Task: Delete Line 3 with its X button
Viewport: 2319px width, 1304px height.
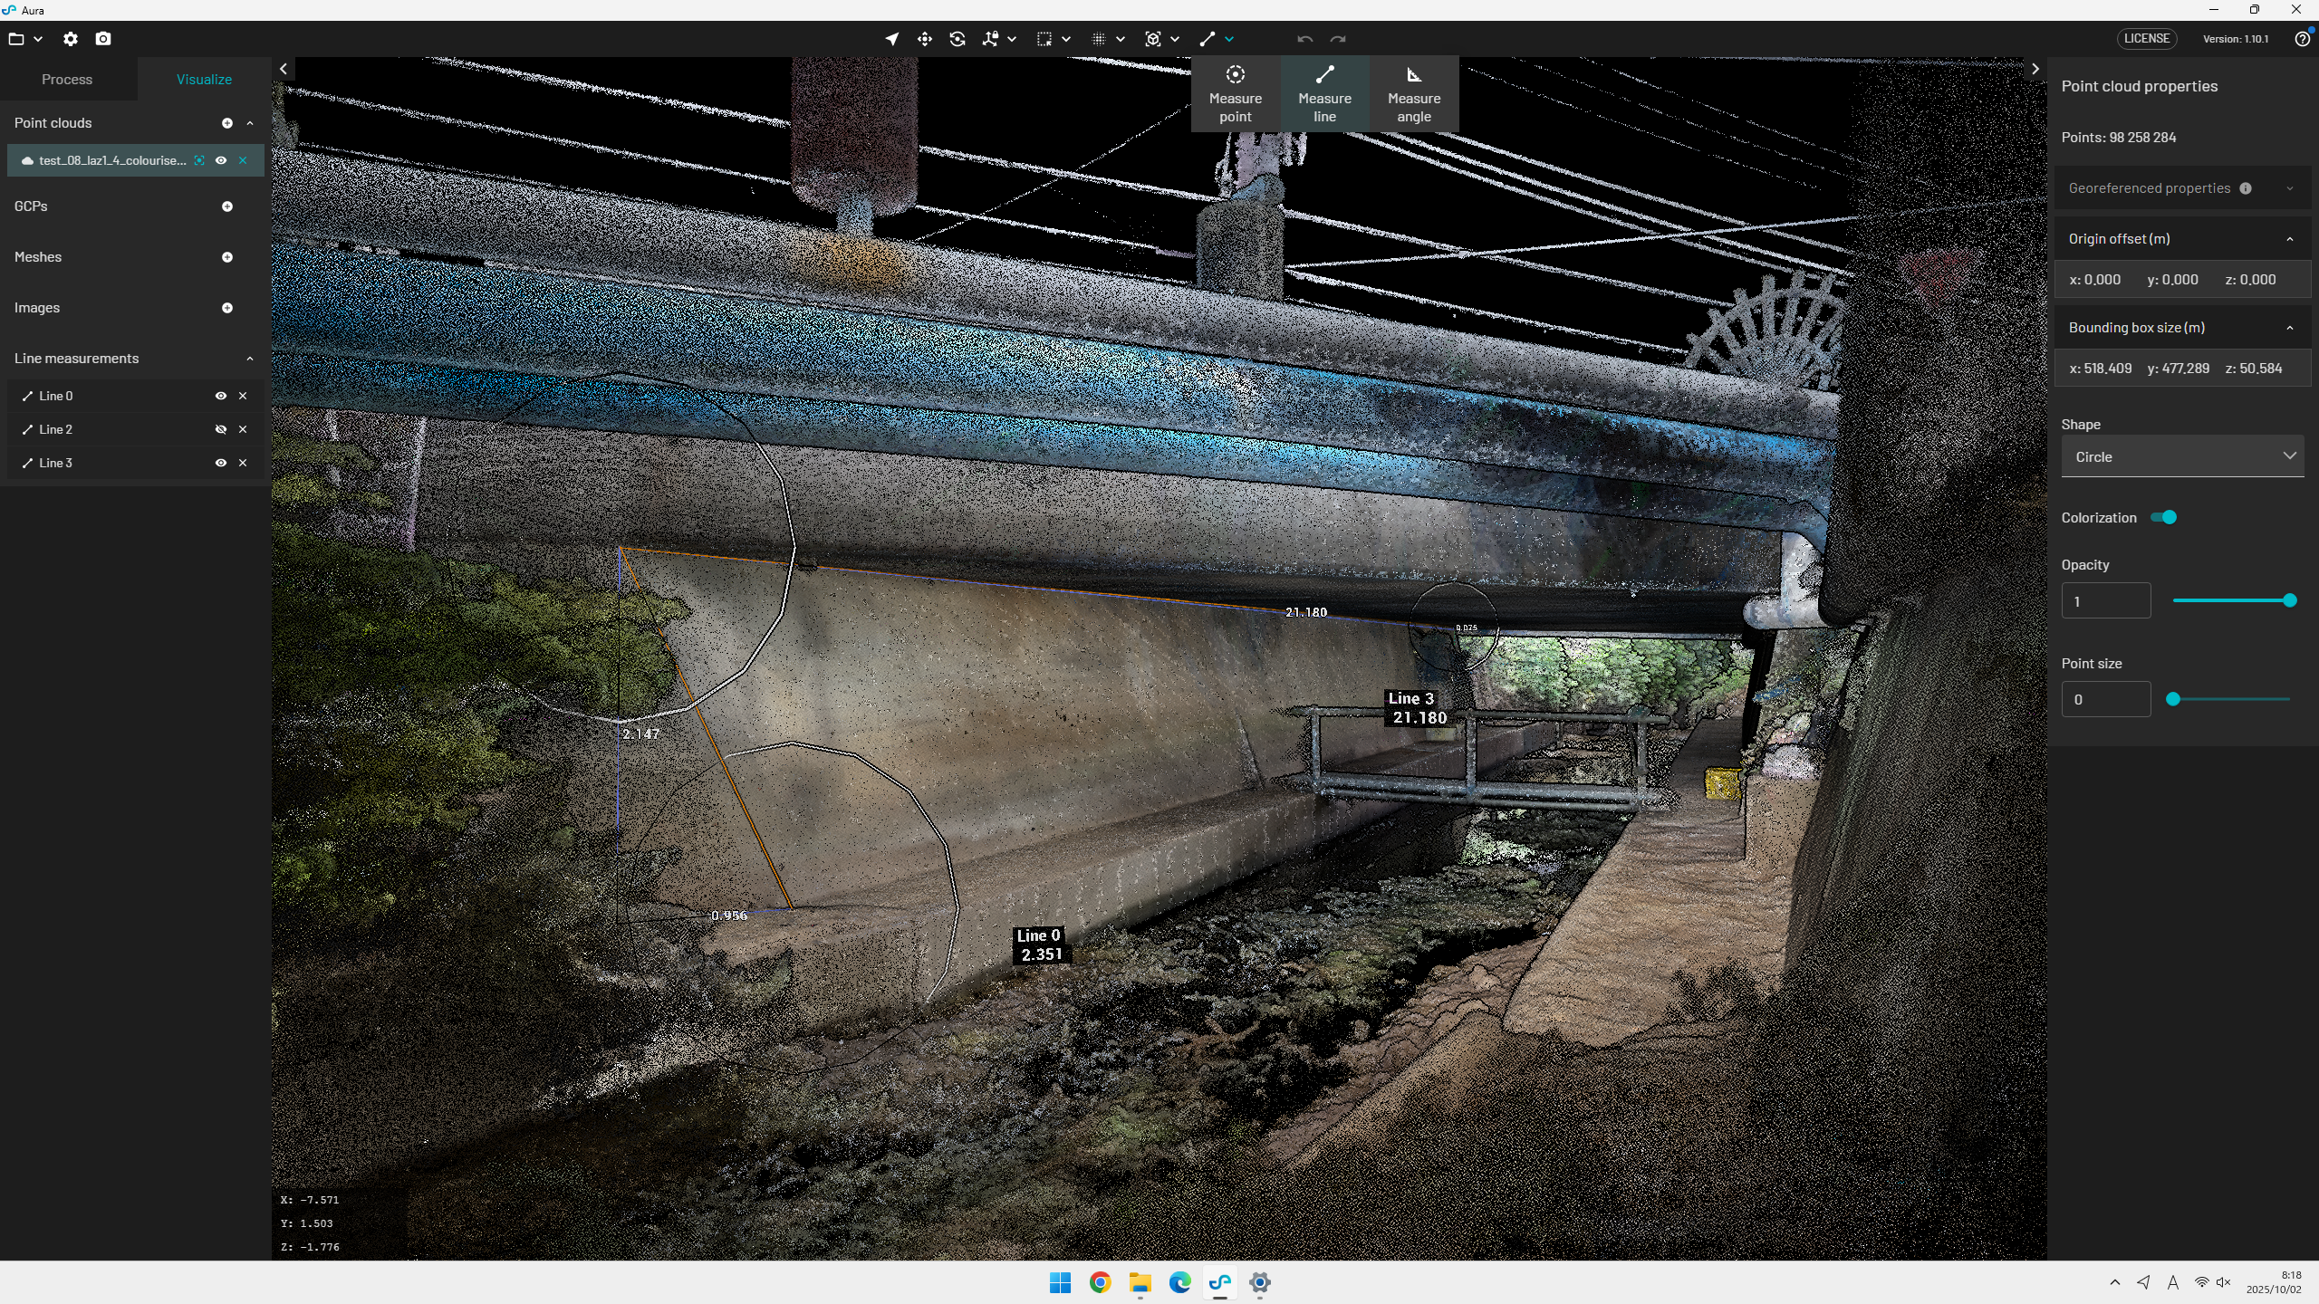Action: 243,463
